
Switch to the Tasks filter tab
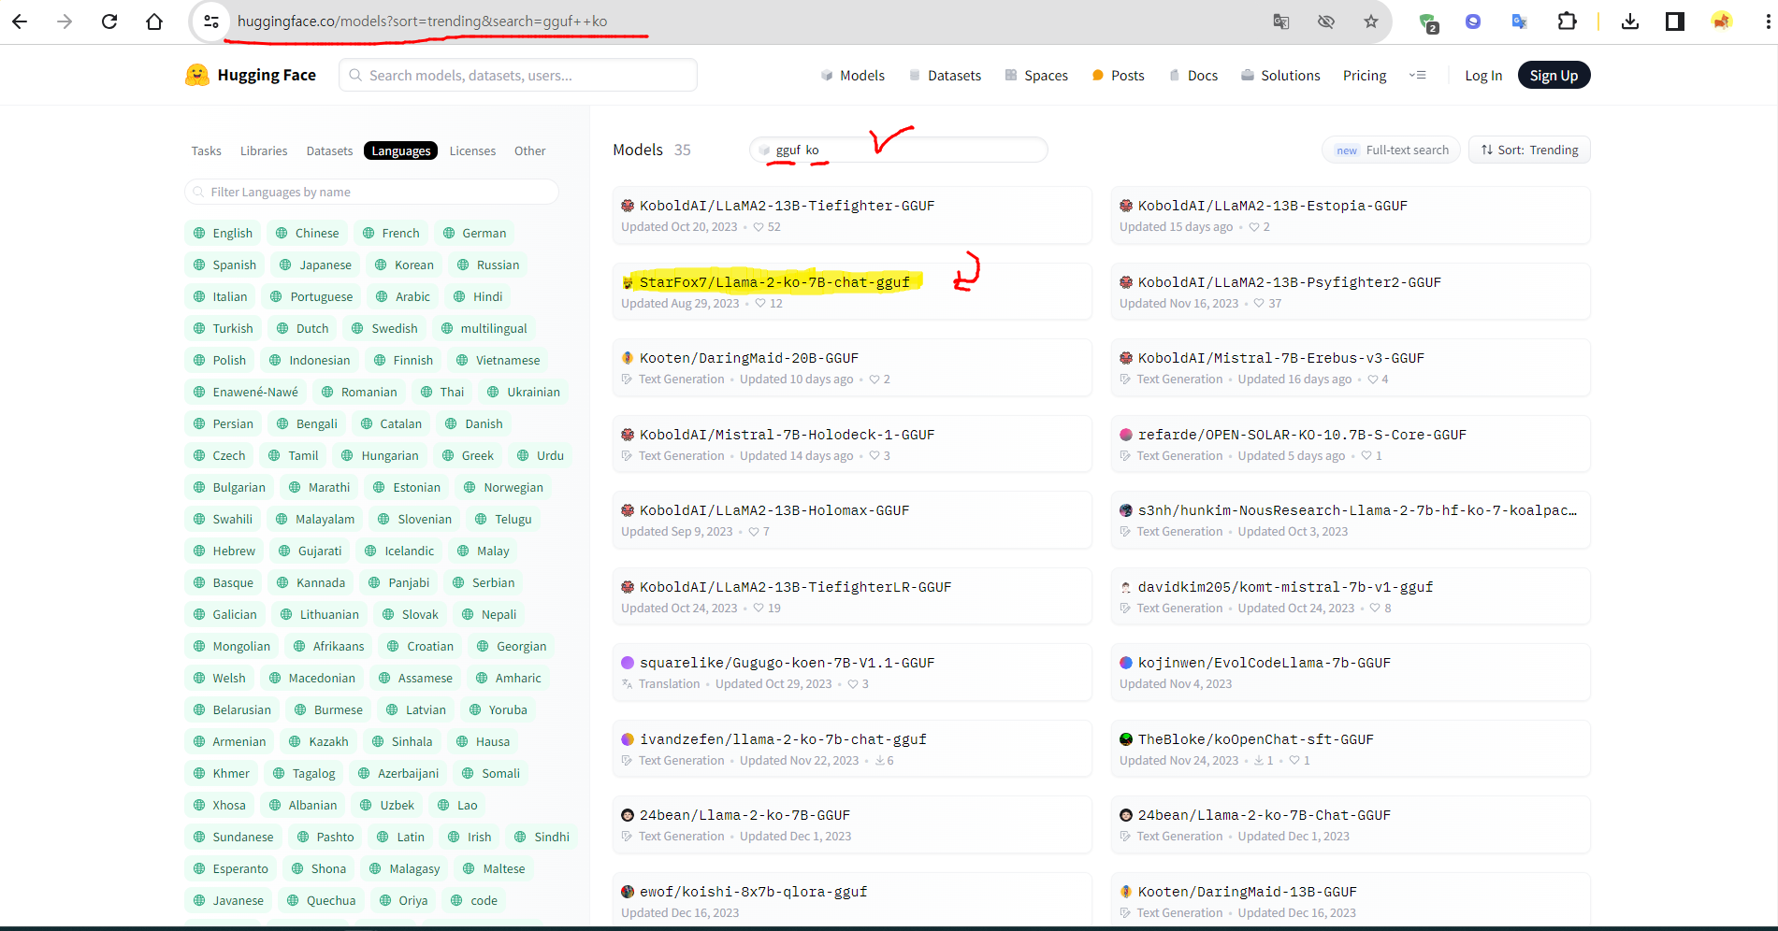pos(207,150)
